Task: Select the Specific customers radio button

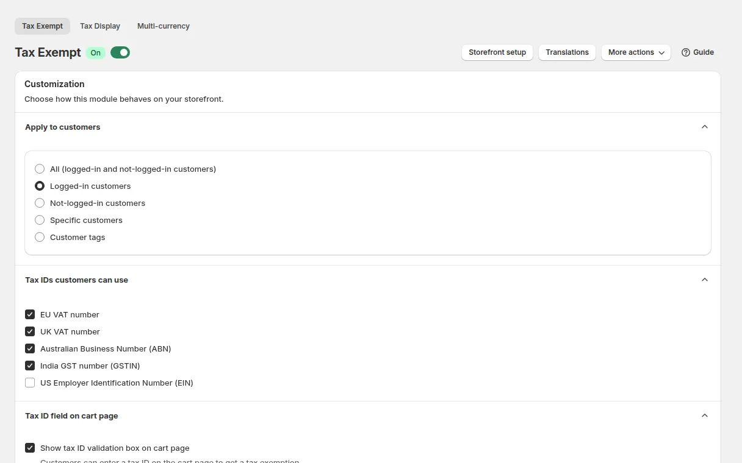Action: point(40,220)
